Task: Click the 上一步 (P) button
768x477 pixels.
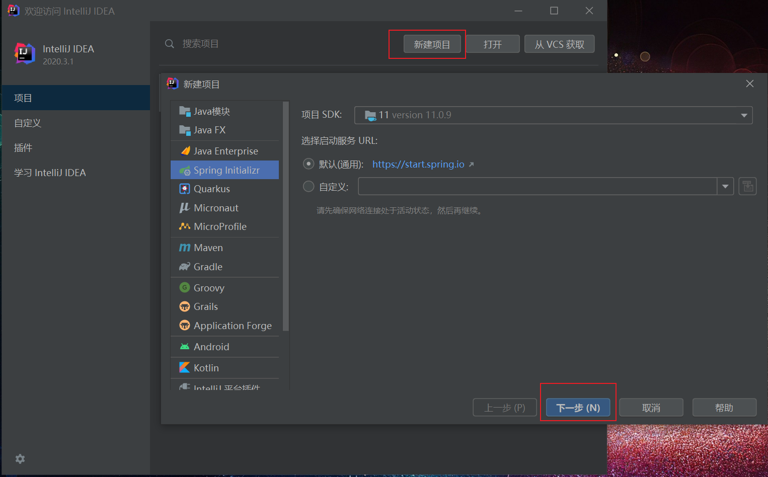Action: 505,408
